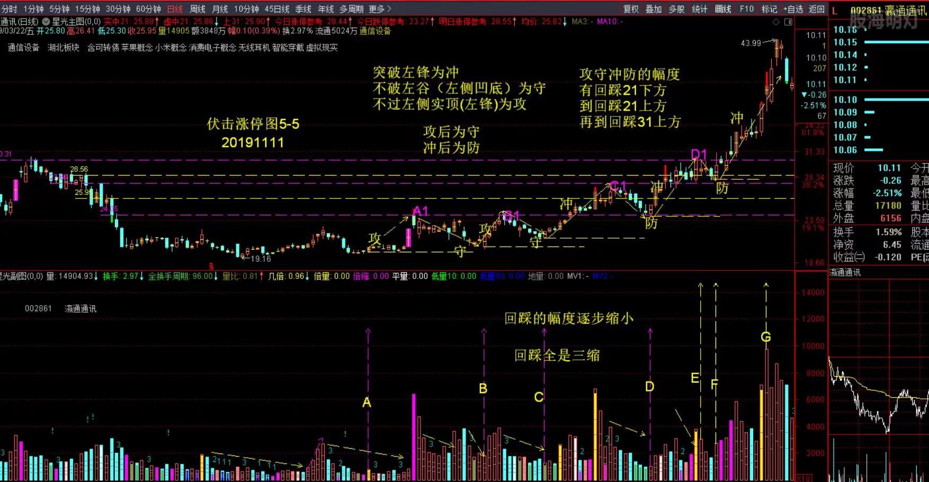
Task: Open the 苹果概念 concept tag
Action: pyautogui.click(x=137, y=48)
